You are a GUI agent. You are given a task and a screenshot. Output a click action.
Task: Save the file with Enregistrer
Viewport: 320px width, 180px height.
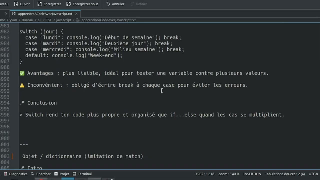(x=49, y=4)
